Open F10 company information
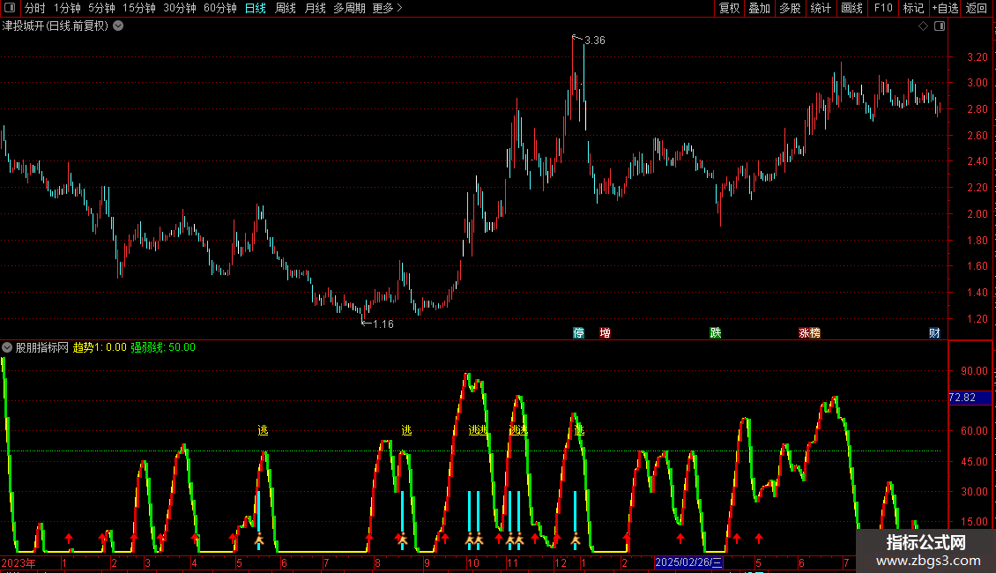 [883, 8]
